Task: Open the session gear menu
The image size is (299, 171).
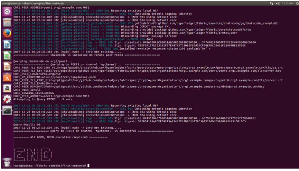Action: 297,4
